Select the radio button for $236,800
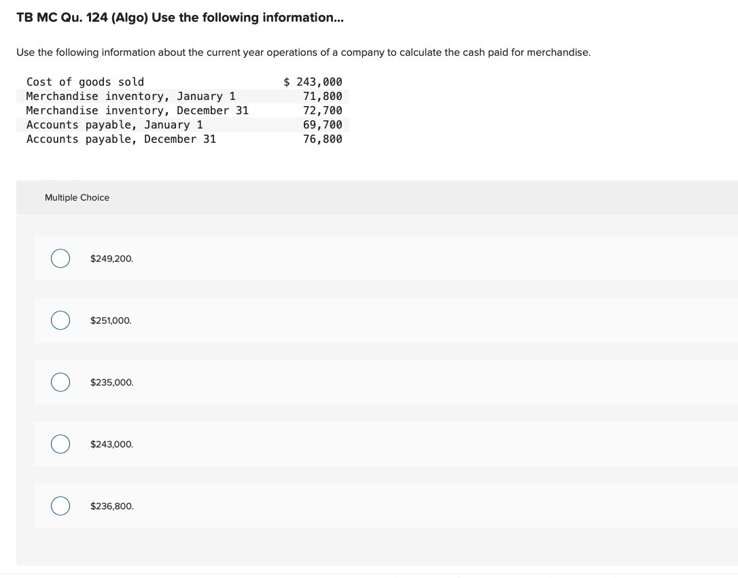Image resolution: width=738 pixels, height=578 pixels. coord(60,506)
